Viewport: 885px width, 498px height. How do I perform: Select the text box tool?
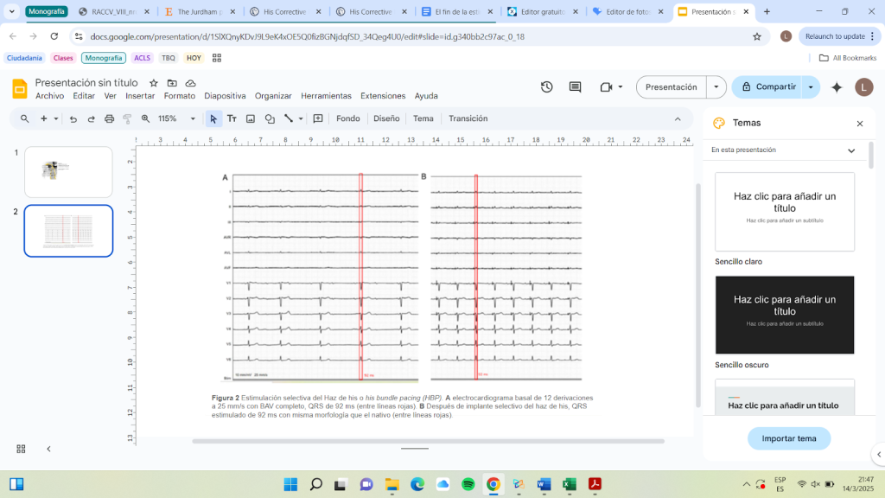point(232,118)
